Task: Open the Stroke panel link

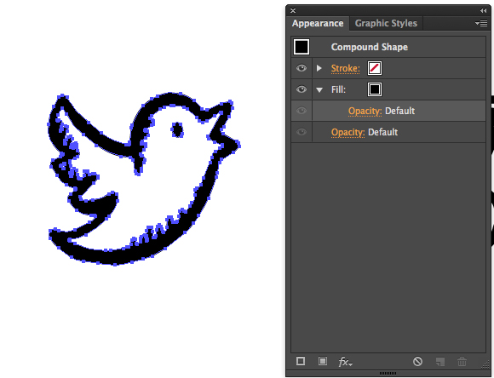Action: click(345, 68)
